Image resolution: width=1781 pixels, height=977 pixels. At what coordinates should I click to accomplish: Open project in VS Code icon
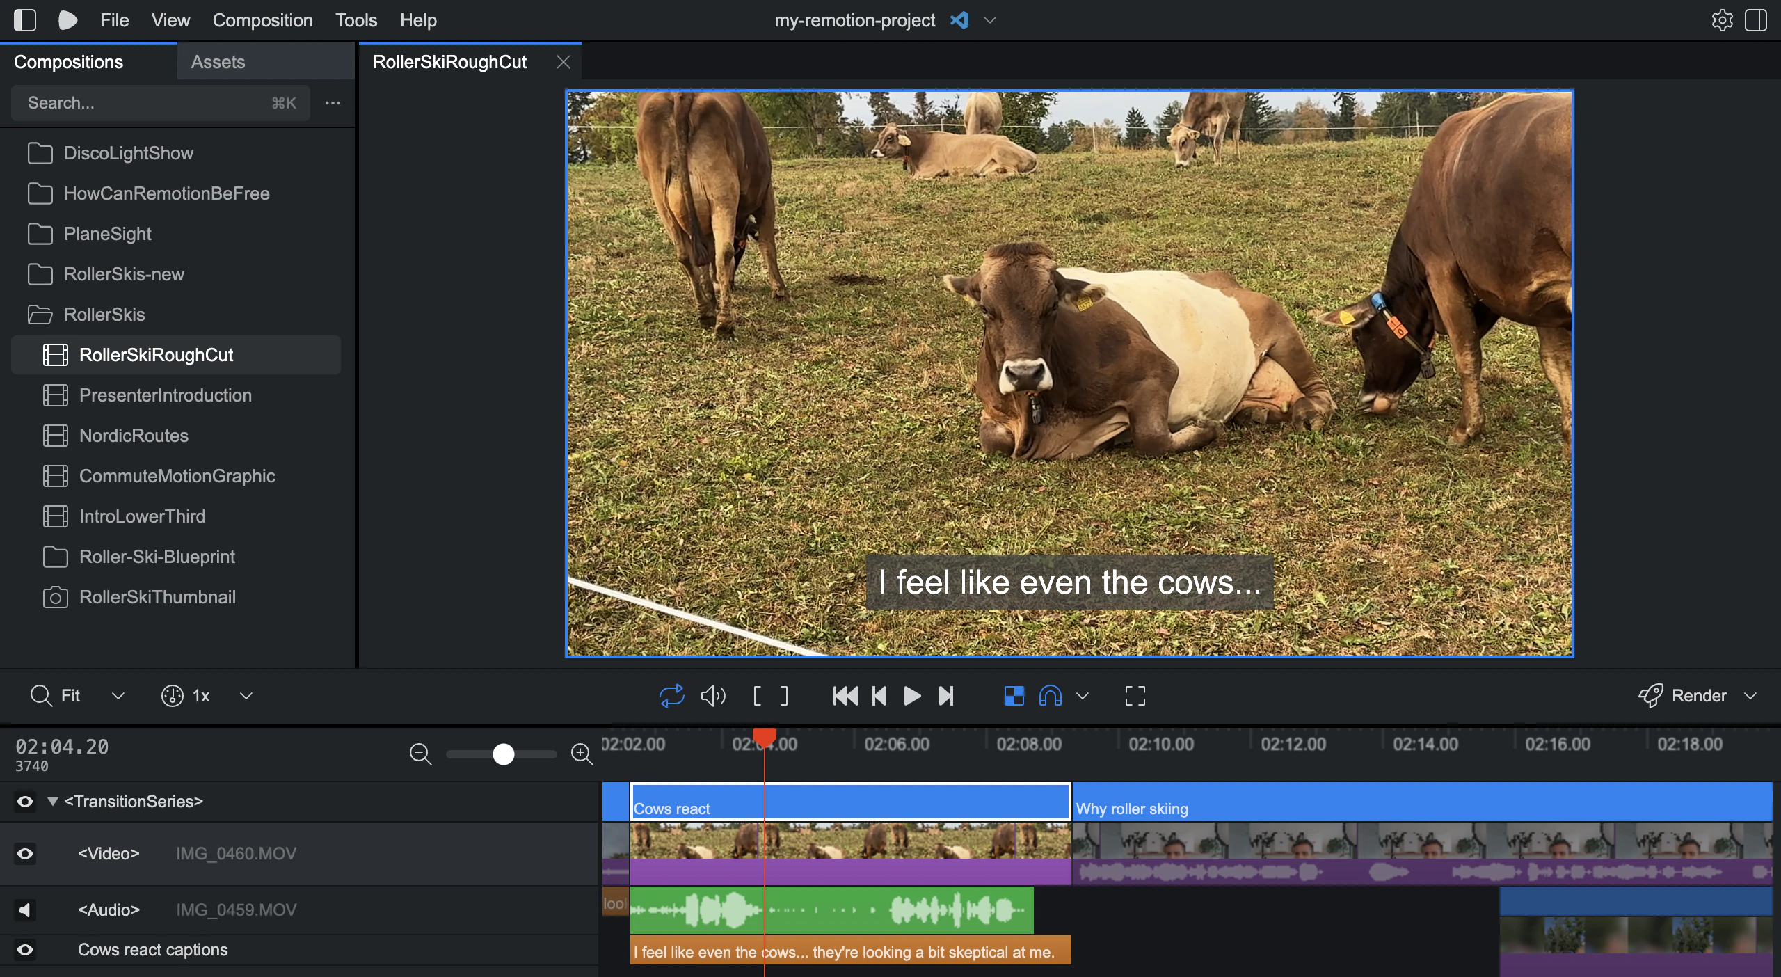[x=959, y=20]
